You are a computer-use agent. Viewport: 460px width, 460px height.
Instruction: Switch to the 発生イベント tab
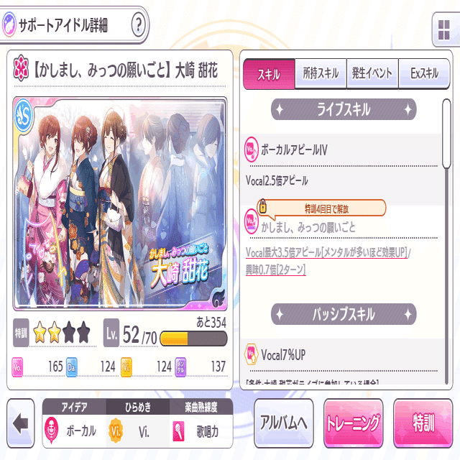pos(372,73)
